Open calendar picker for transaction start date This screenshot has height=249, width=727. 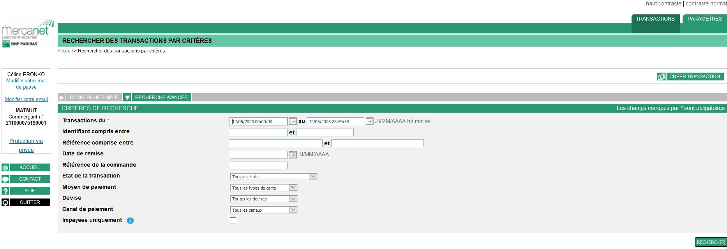click(x=293, y=121)
